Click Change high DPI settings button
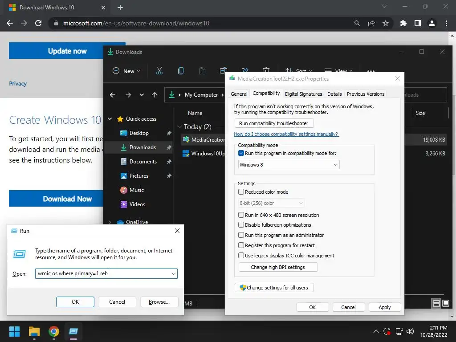Image resolution: width=456 pixels, height=342 pixels. point(278,267)
